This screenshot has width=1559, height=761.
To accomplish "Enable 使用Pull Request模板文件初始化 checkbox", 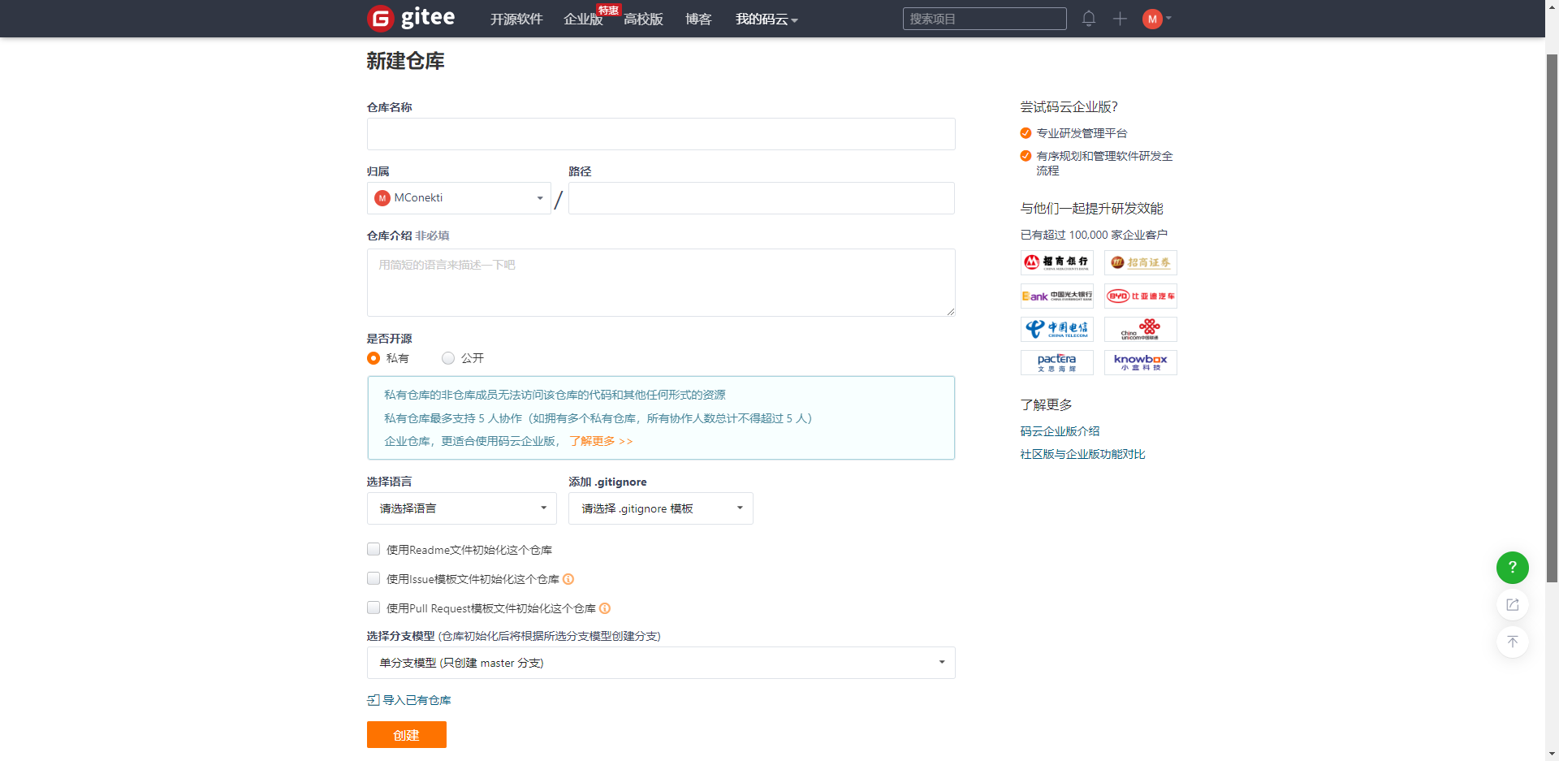I will point(374,608).
